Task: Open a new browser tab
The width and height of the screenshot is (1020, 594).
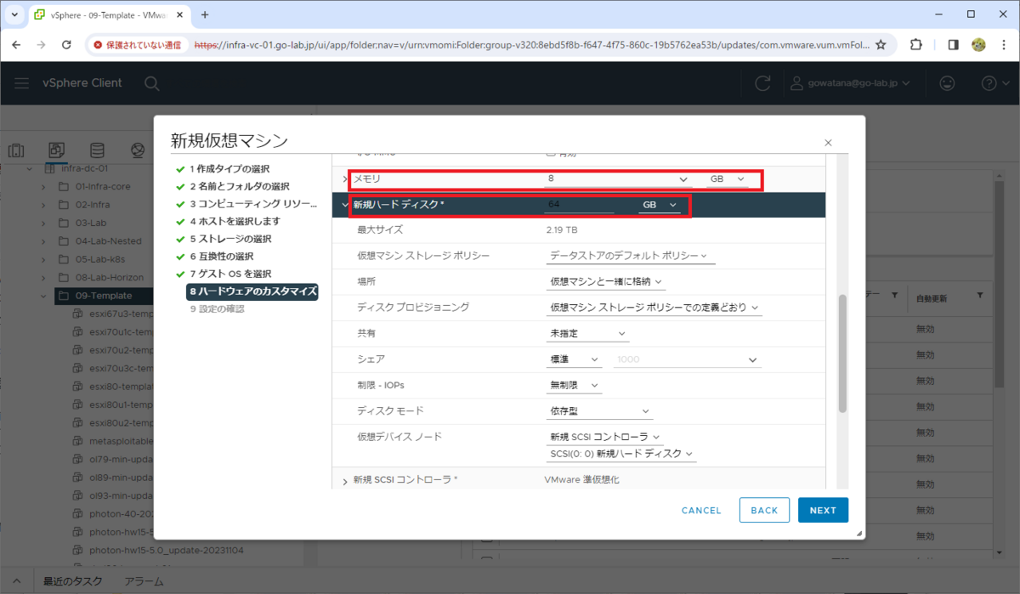Action: pos(205,14)
